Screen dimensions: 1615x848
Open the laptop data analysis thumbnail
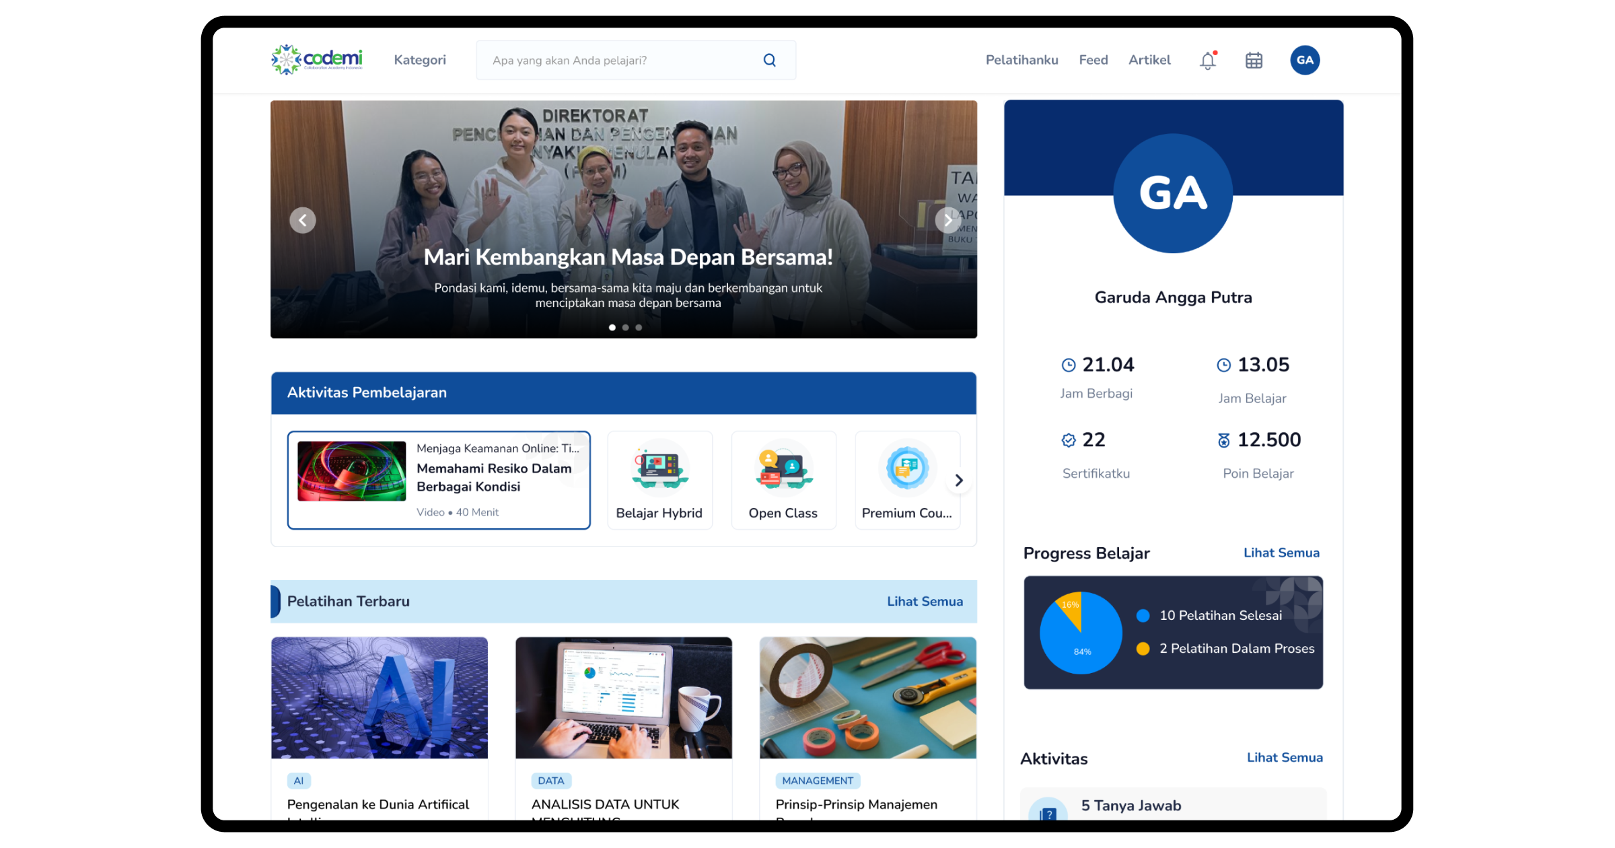coord(624,698)
